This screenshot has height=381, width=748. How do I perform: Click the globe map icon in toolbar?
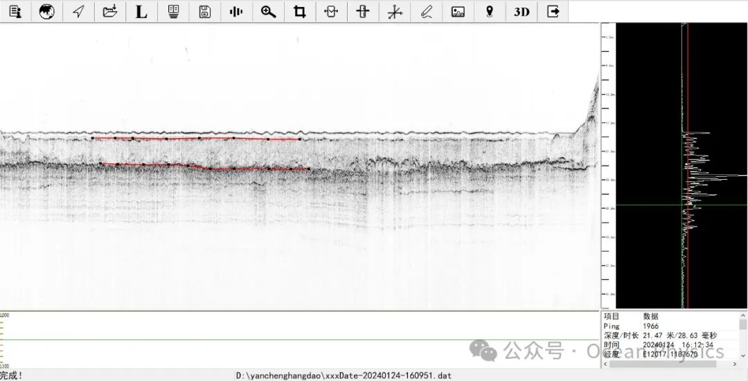coord(46,12)
